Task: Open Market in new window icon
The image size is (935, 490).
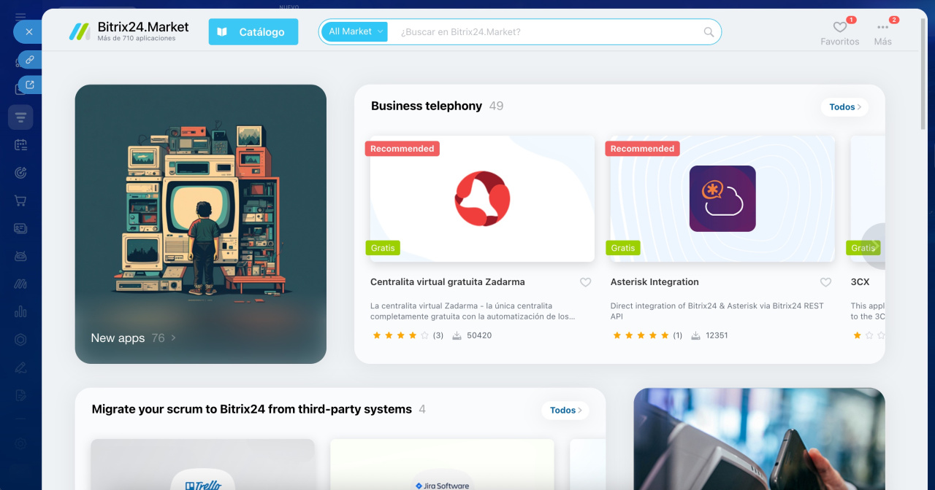Action: (30, 85)
